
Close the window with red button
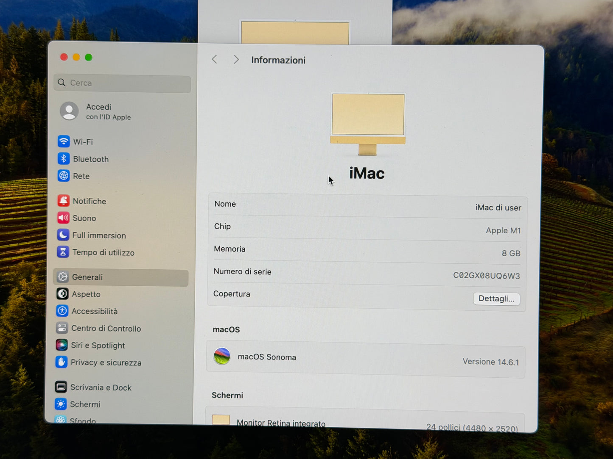(x=64, y=57)
